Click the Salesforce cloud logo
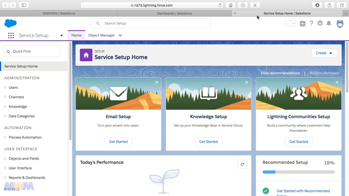The width and height of the screenshot is (349, 196). 11,23
